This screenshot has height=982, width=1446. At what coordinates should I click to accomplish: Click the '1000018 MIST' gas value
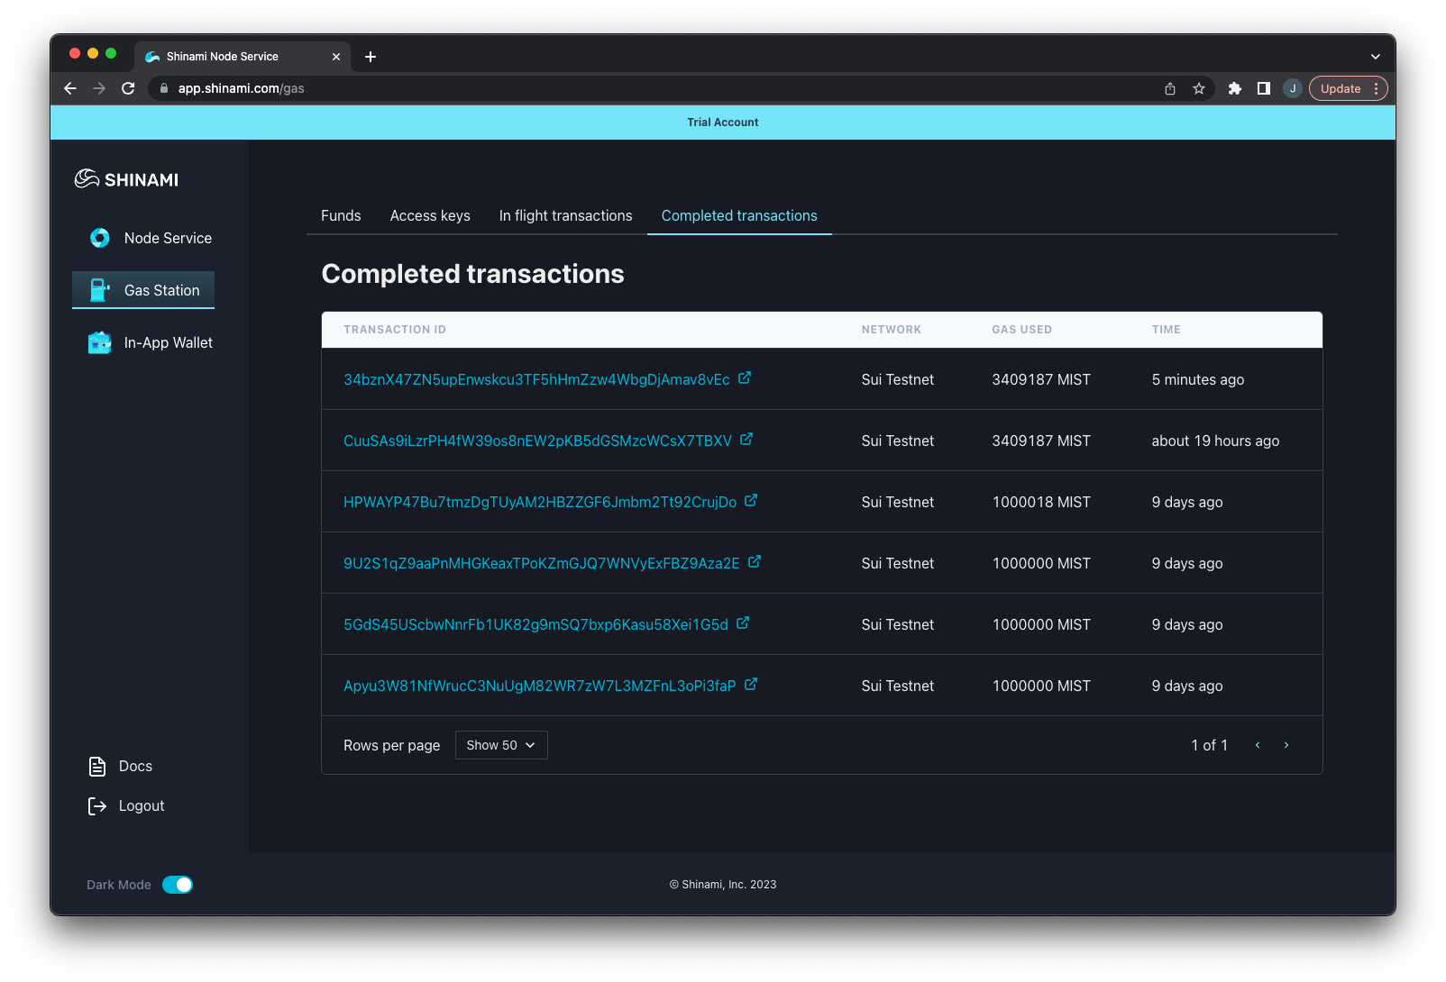pyautogui.click(x=1041, y=503)
